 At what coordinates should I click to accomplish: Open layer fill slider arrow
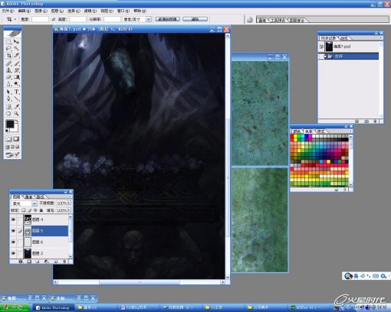[x=69, y=210]
